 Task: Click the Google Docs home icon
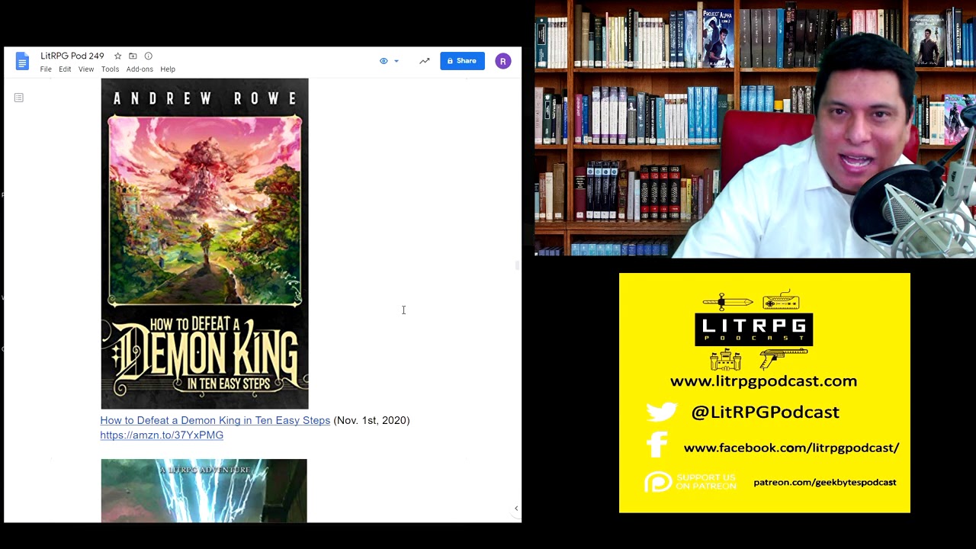(x=22, y=61)
